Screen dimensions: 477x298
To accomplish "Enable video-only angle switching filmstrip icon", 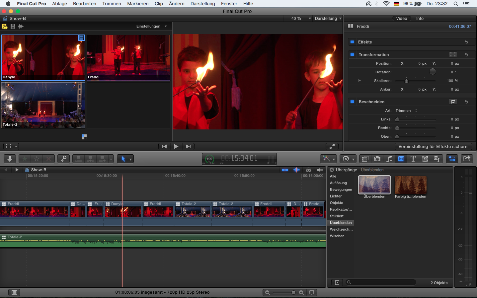I will tap(13, 27).
